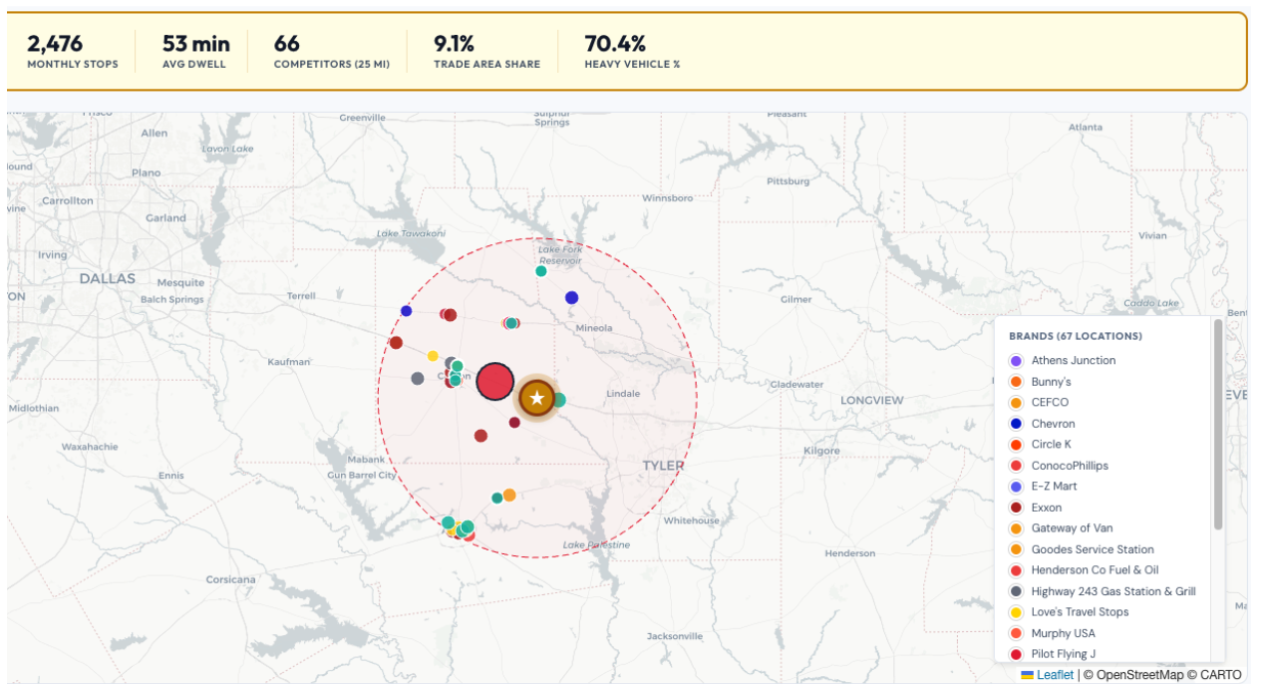Select the large red circle map marker
This screenshot has height=690, width=1265.
[x=494, y=381]
